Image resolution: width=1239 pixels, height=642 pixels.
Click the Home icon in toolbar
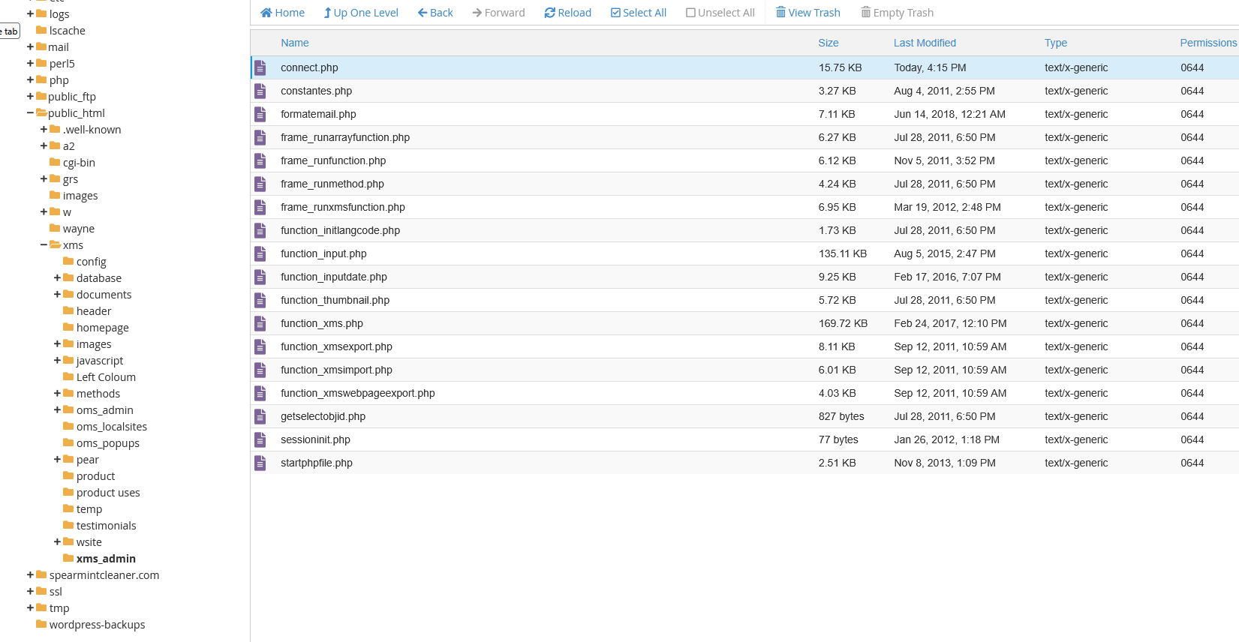coord(266,13)
